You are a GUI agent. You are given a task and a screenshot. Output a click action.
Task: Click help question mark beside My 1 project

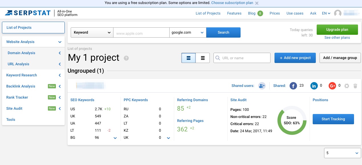(126, 58)
